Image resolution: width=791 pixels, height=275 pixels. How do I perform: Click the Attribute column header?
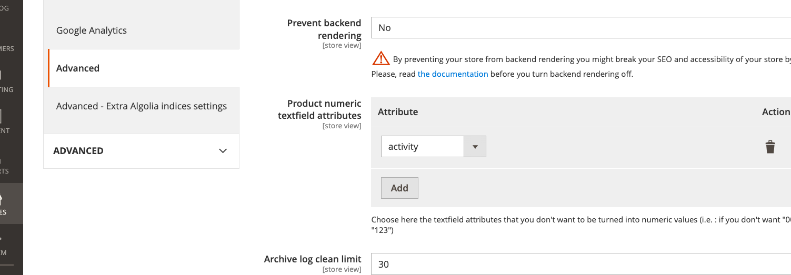coord(398,112)
